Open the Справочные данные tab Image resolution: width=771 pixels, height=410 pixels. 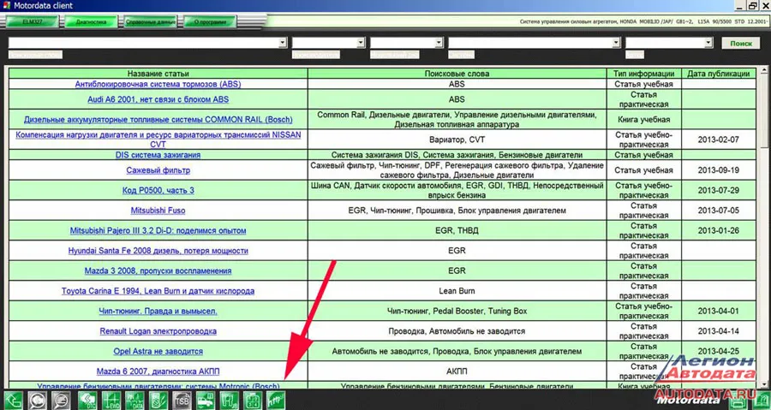tap(151, 22)
